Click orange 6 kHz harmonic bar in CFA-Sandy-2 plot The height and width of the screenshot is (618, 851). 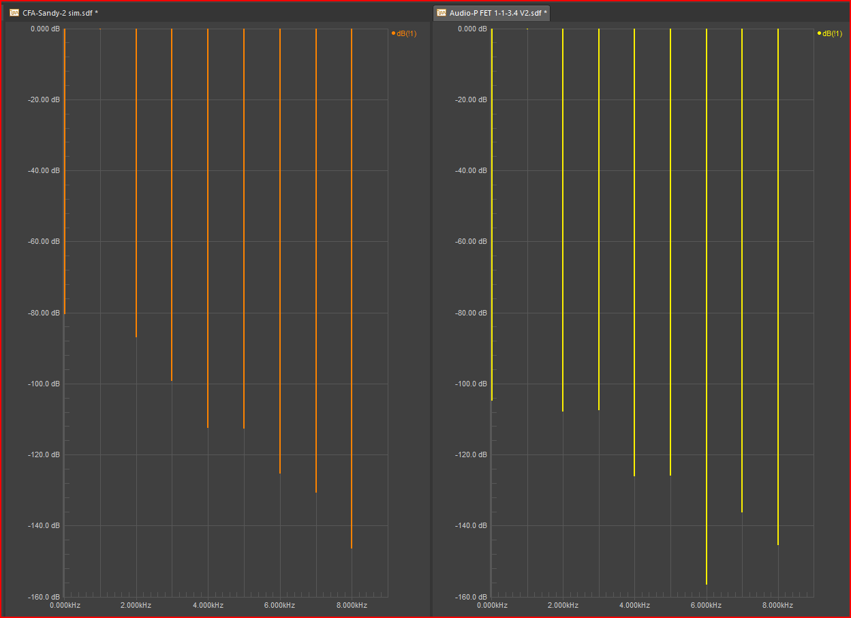coord(280,251)
